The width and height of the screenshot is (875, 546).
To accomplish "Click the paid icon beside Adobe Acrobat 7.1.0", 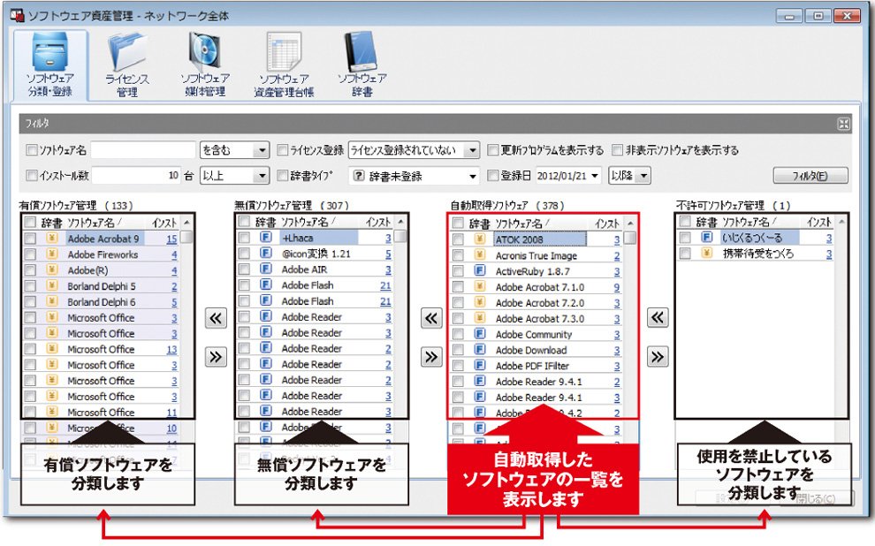I will 479,286.
